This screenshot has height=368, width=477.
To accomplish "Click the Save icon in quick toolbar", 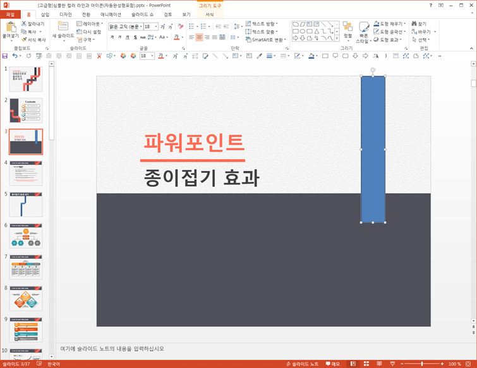I will pos(5,56).
